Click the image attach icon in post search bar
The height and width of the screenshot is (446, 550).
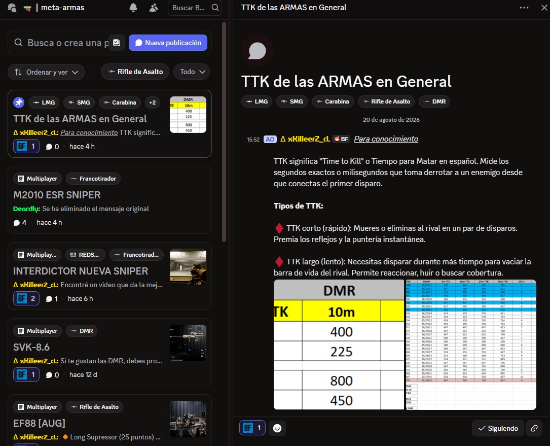click(117, 43)
